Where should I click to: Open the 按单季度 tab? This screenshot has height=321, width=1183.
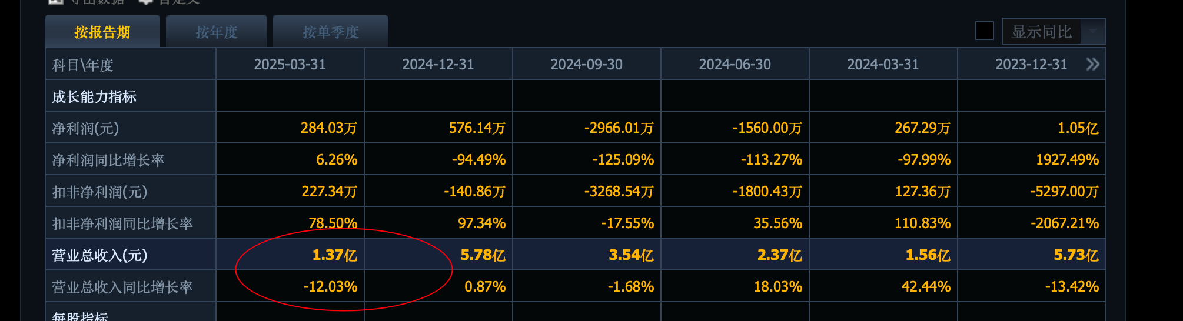point(330,32)
